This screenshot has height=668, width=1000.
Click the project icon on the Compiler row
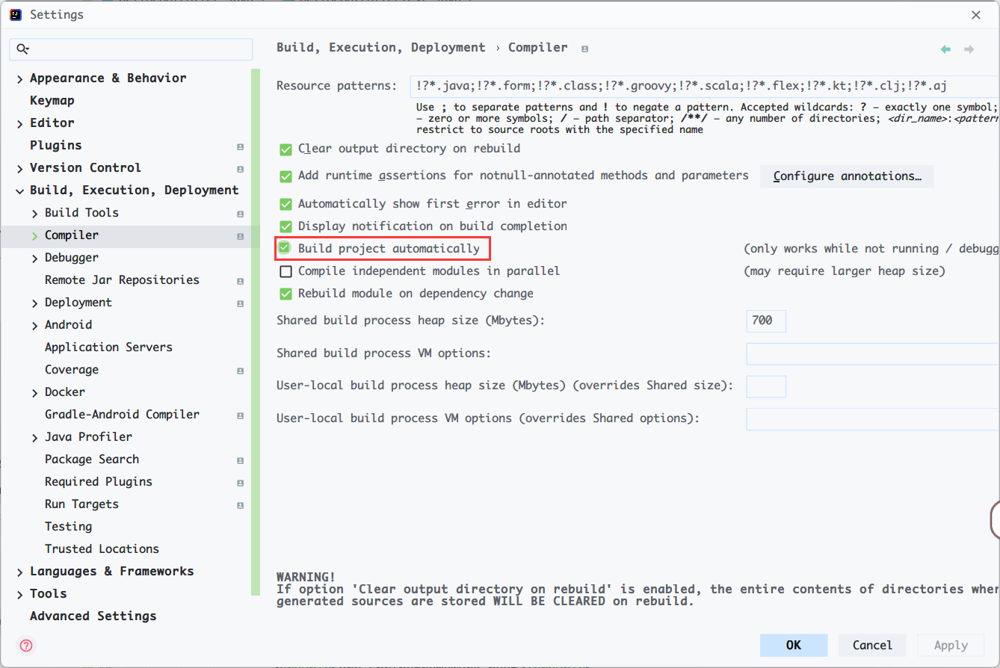click(x=240, y=236)
